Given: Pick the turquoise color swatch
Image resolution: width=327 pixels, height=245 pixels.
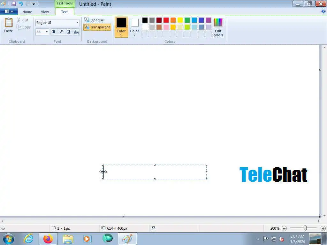Looking at the screenshot, I should (194, 20).
